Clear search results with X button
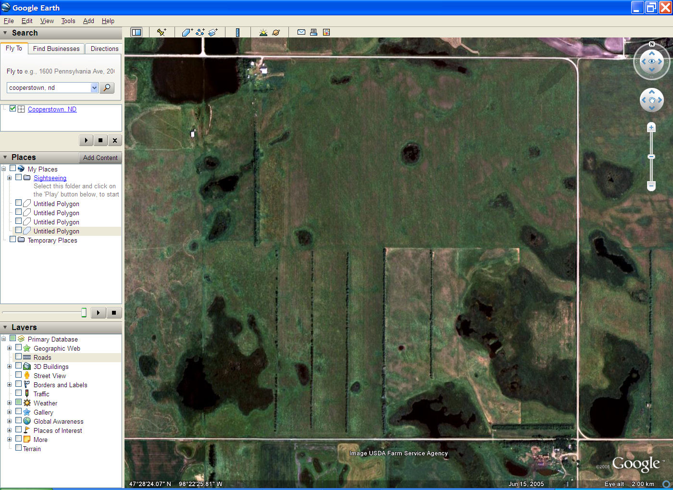The width and height of the screenshot is (673, 490). 114,140
